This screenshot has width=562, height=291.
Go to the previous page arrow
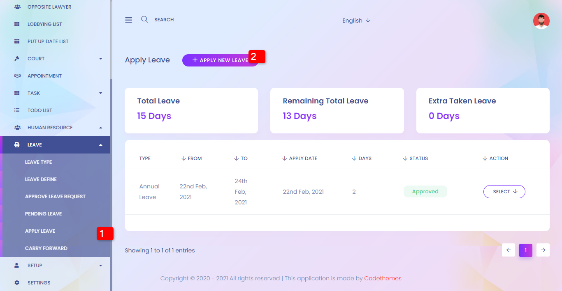[x=509, y=250]
